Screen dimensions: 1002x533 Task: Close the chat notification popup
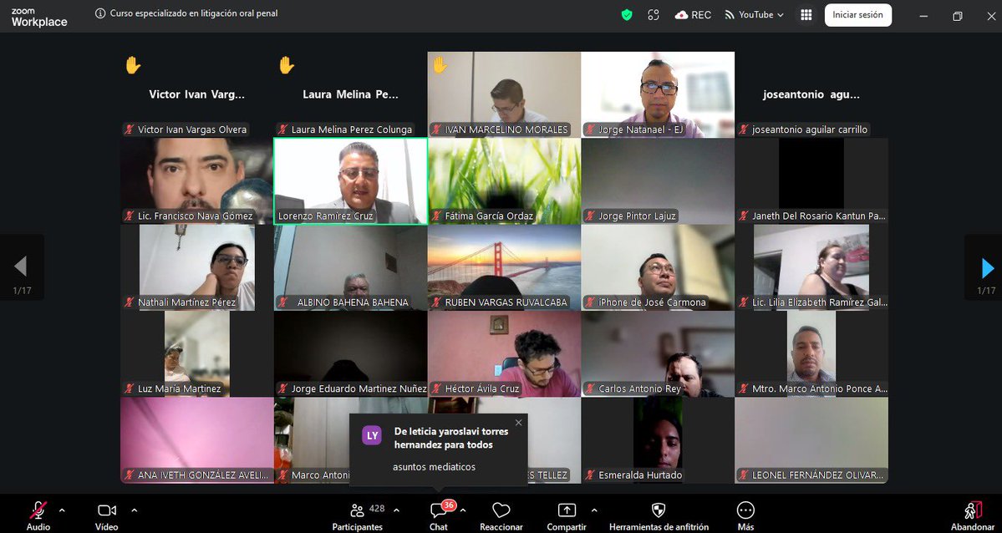point(518,423)
